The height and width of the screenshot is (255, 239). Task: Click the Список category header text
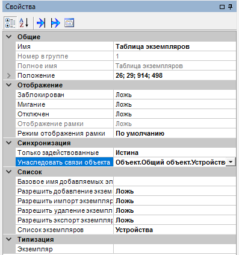(29, 172)
